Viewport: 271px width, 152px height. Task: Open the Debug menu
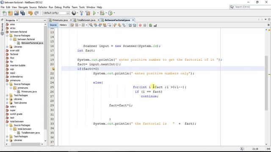tap(58, 7)
